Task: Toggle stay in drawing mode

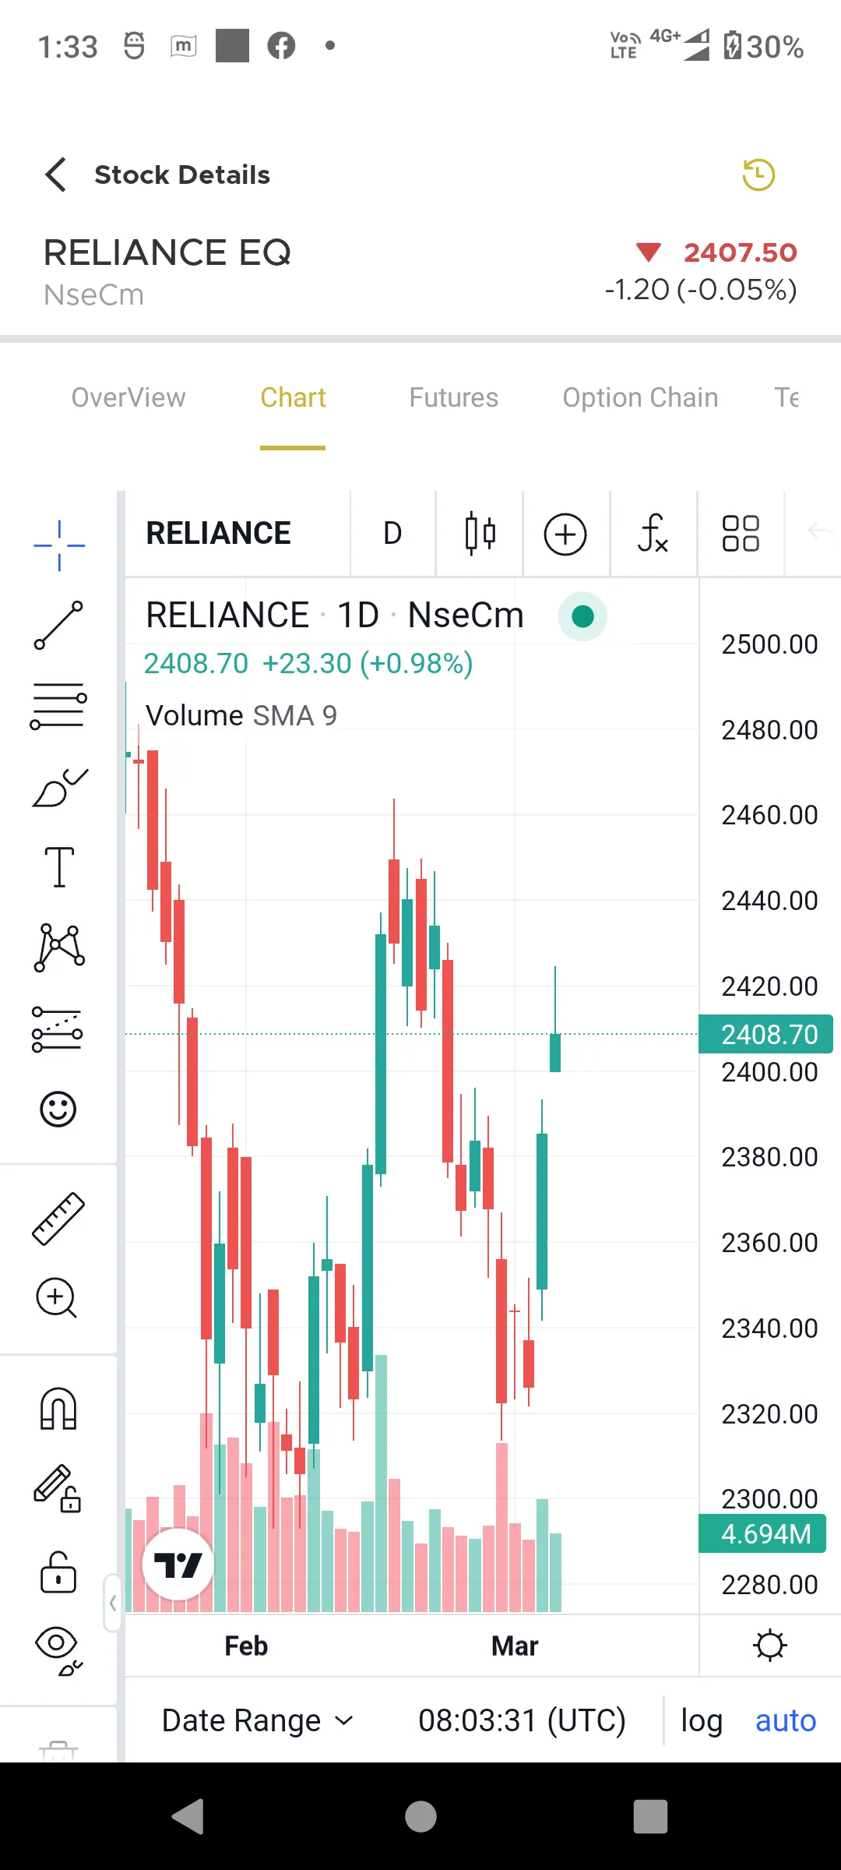Action: coord(58,1489)
